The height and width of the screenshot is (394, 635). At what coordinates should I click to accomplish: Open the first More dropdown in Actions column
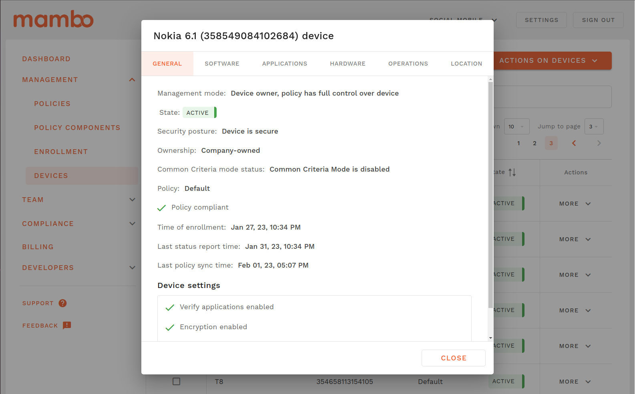click(x=575, y=204)
